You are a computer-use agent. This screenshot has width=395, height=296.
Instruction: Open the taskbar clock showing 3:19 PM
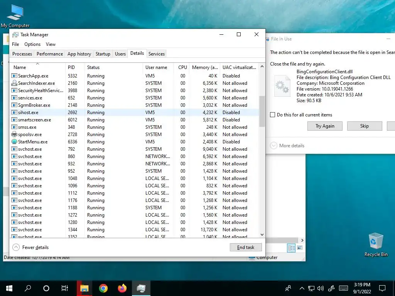[x=362, y=288]
